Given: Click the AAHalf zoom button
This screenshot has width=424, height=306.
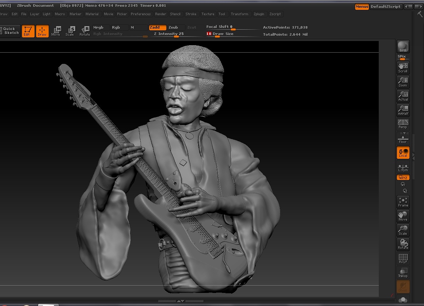Looking at the screenshot, I should click(403, 110).
